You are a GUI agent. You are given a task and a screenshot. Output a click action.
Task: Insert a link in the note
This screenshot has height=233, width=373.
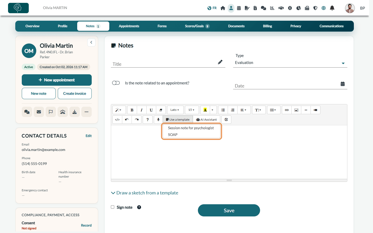[287, 110]
